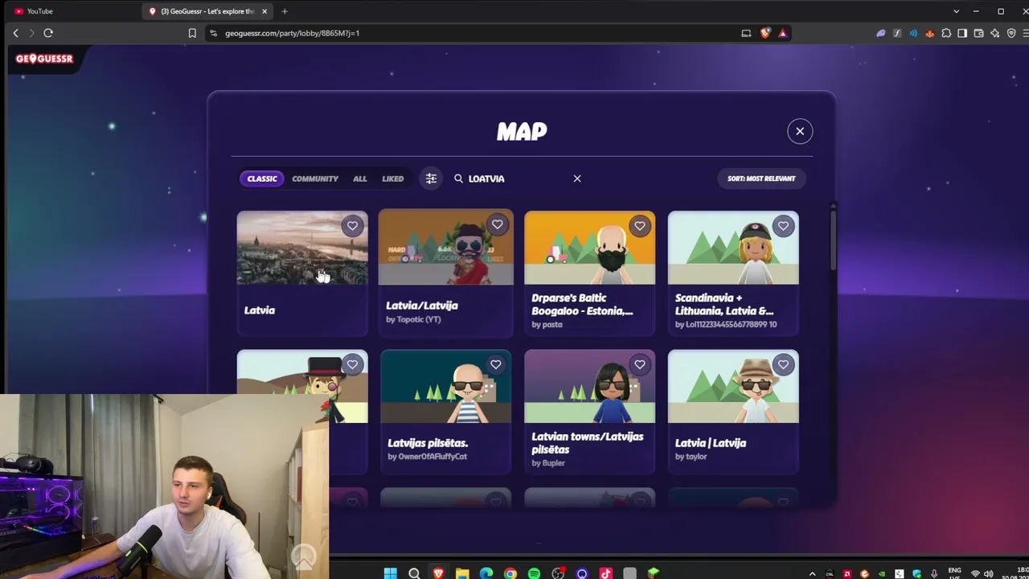Like the Scandinavia + Lithuania, Latvia map
The image size is (1029, 579).
pyautogui.click(x=783, y=226)
